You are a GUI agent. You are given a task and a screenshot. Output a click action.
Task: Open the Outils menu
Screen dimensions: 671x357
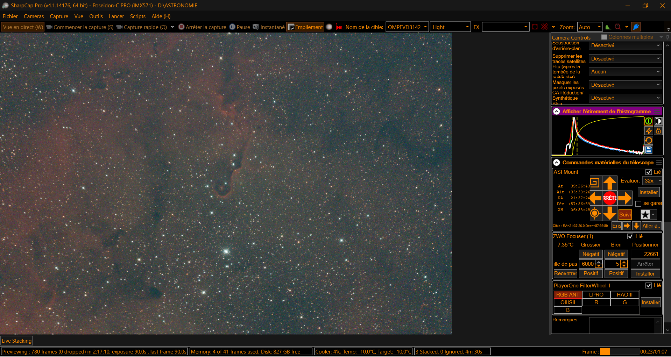click(96, 16)
